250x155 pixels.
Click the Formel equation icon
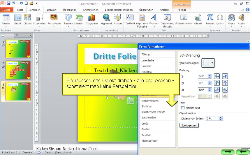point(210,19)
